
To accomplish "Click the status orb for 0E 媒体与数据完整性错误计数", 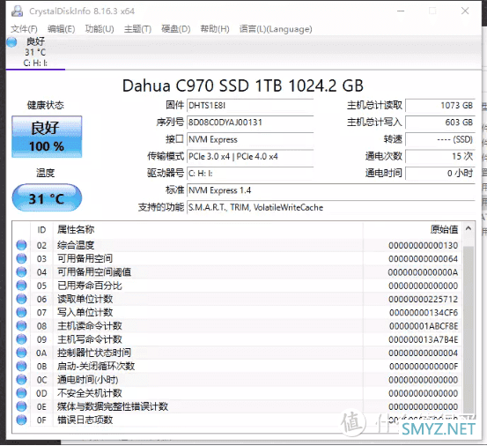I will pos(21,406).
